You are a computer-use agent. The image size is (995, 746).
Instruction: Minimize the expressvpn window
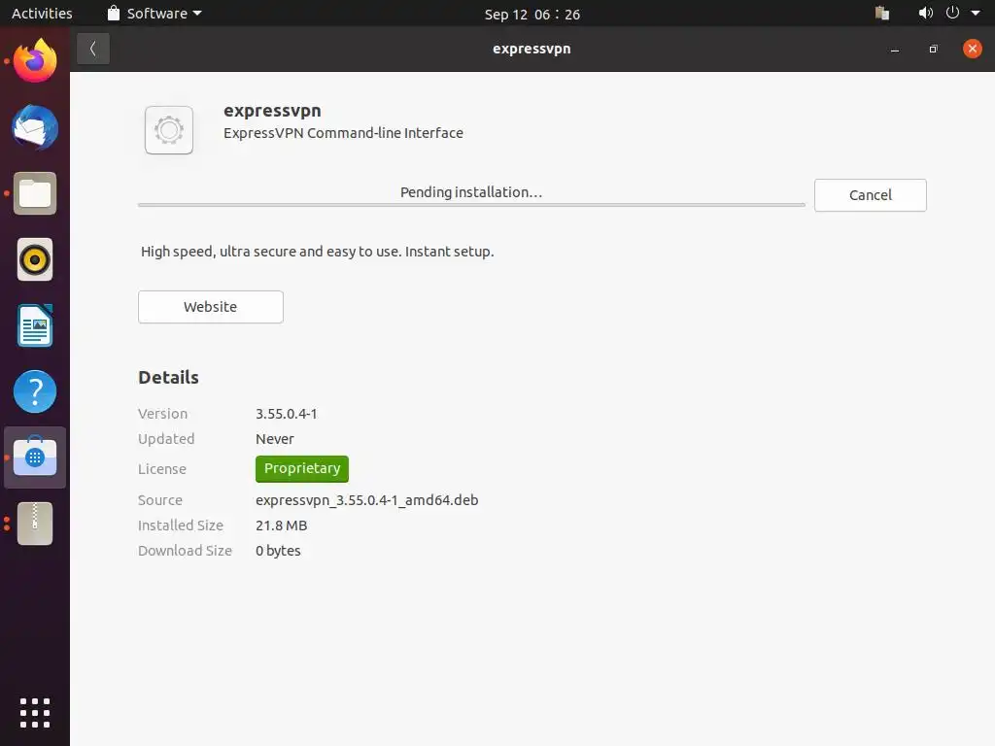895,50
